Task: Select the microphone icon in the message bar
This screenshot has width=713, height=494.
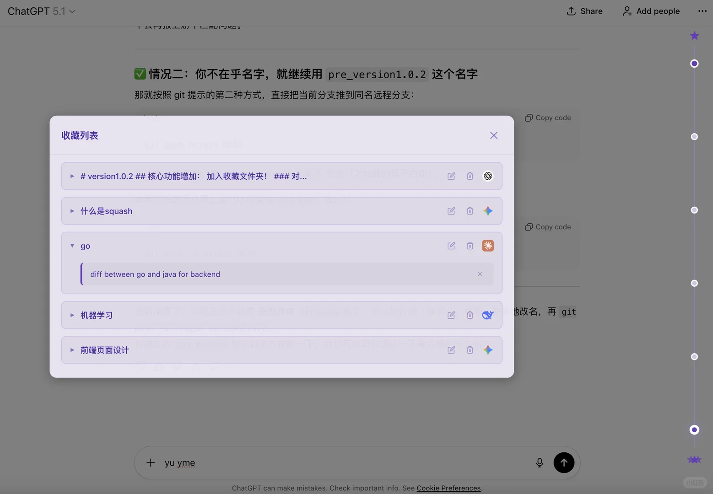Action: pos(540,462)
